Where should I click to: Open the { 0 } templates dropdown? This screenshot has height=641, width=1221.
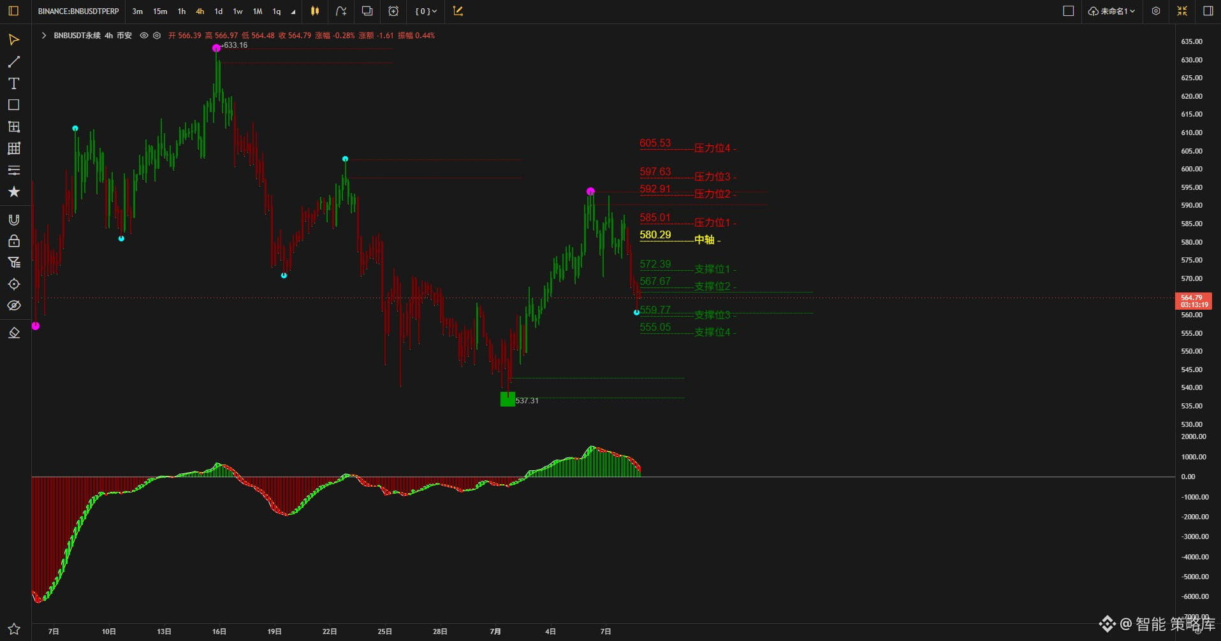click(426, 11)
